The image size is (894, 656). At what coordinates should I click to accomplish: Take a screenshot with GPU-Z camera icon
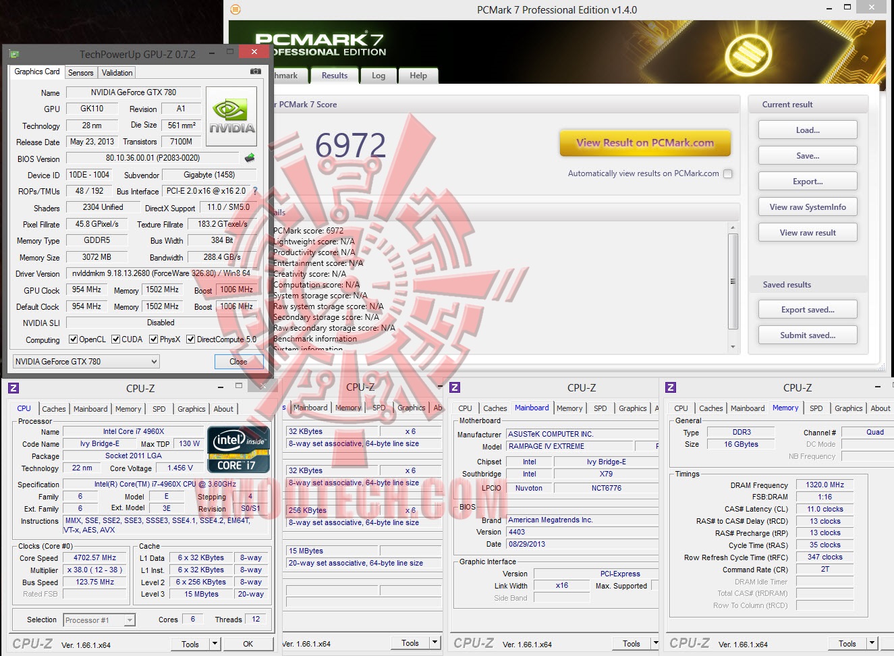[256, 72]
